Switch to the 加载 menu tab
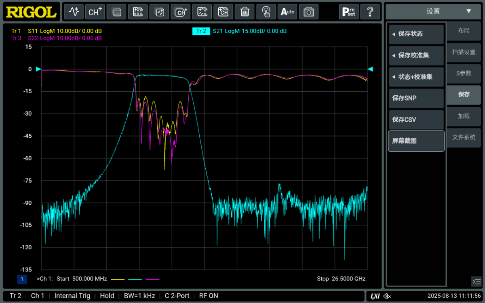Screen dimensions: 485x303 click(464, 116)
